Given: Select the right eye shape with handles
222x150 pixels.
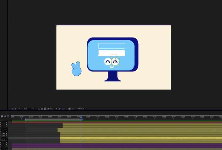Looking at the screenshot, I should (x=115, y=62).
